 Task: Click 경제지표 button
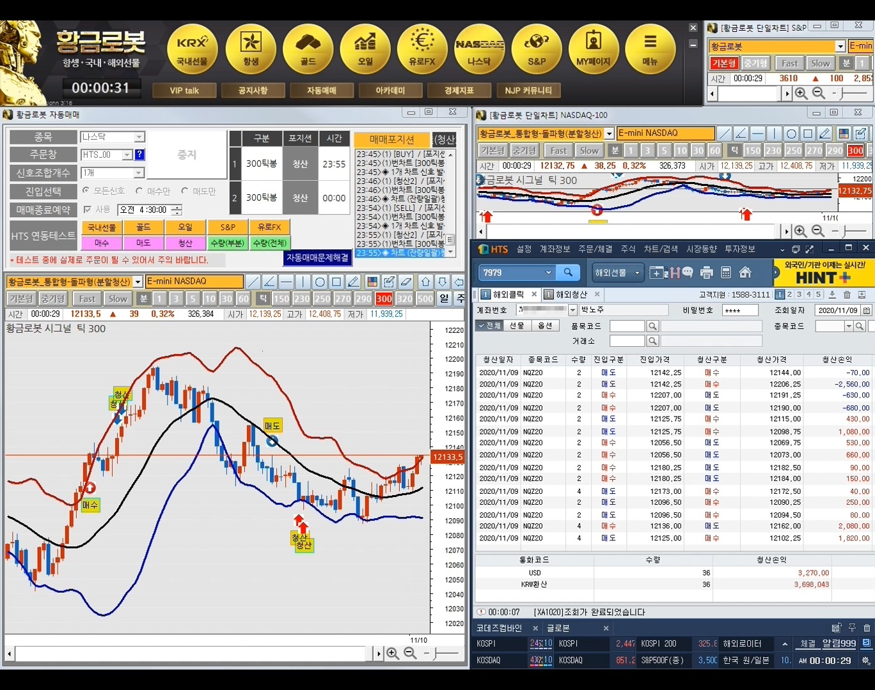(x=459, y=91)
